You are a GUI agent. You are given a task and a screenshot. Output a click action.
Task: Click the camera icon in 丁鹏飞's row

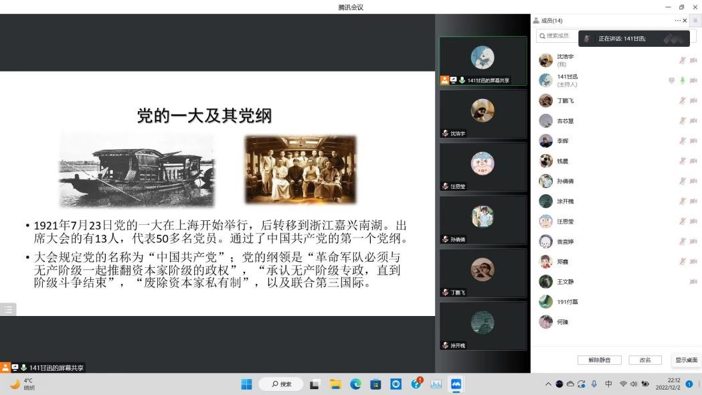(693, 100)
